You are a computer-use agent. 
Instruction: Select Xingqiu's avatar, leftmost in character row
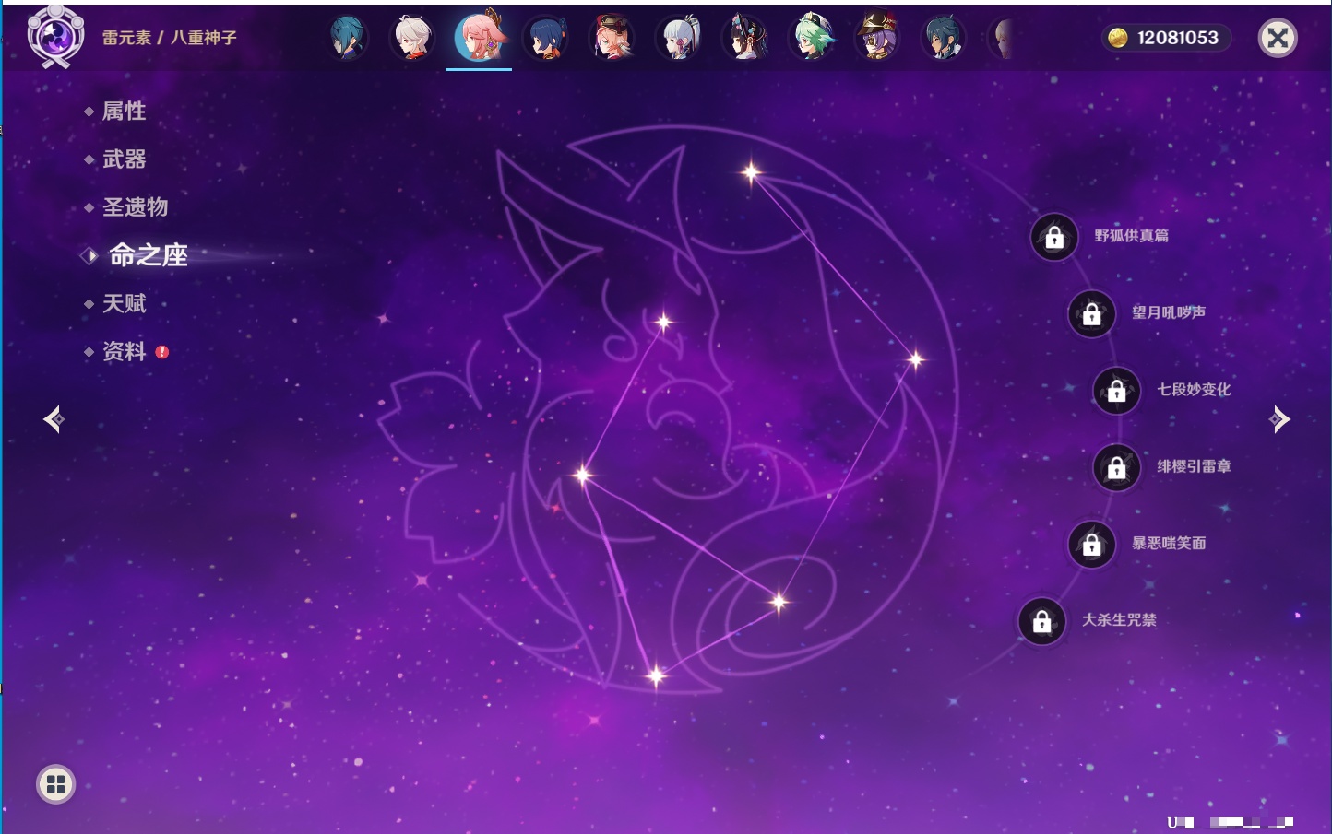tap(347, 38)
